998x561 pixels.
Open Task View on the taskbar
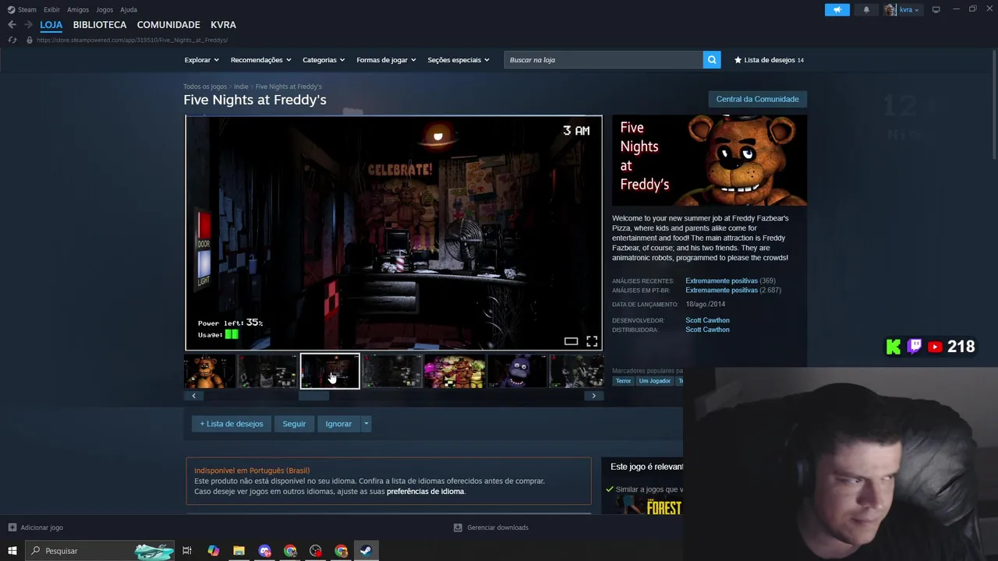tap(187, 551)
